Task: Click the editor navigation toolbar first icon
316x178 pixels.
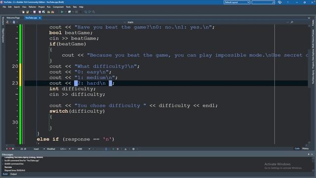Action: (8, 22)
